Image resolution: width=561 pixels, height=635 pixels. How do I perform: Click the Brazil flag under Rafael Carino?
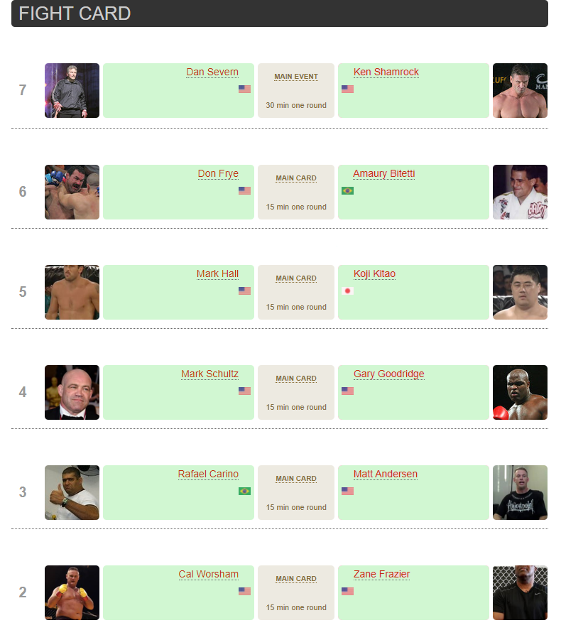244,491
